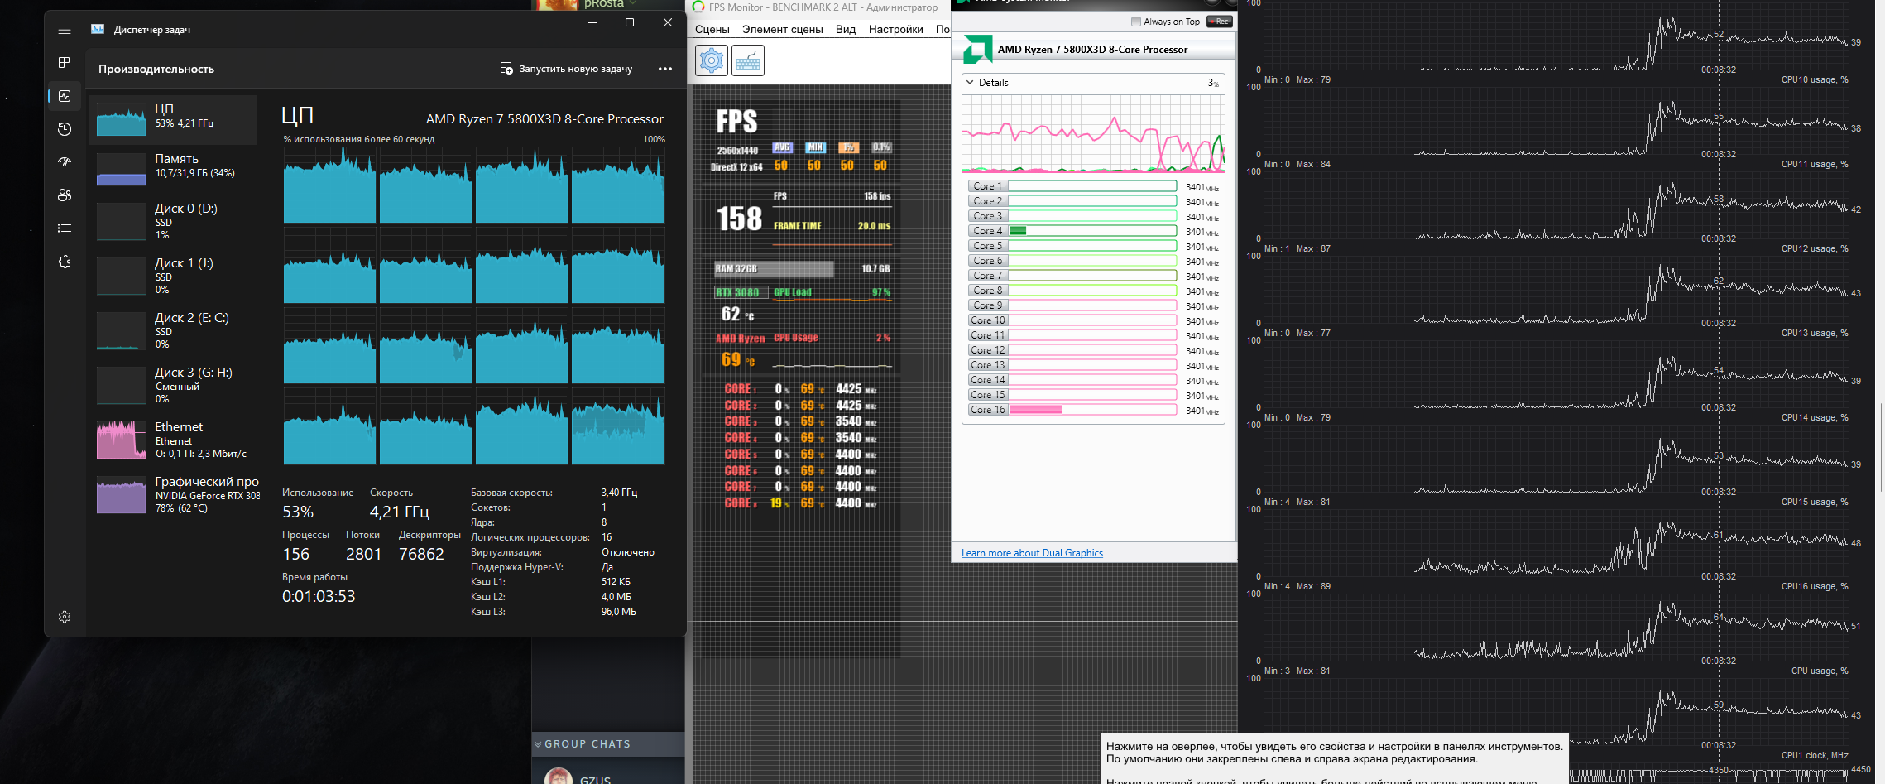
Task: Toggle Rec recording button in AMD monitor
Action: point(1219,22)
